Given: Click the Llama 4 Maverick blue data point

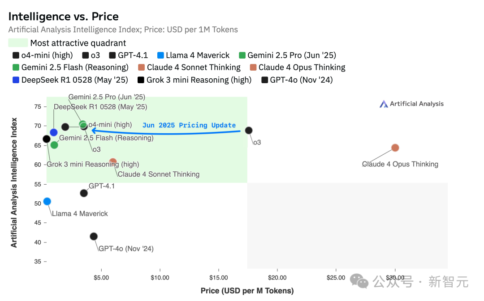Looking at the screenshot, I should pos(47,202).
